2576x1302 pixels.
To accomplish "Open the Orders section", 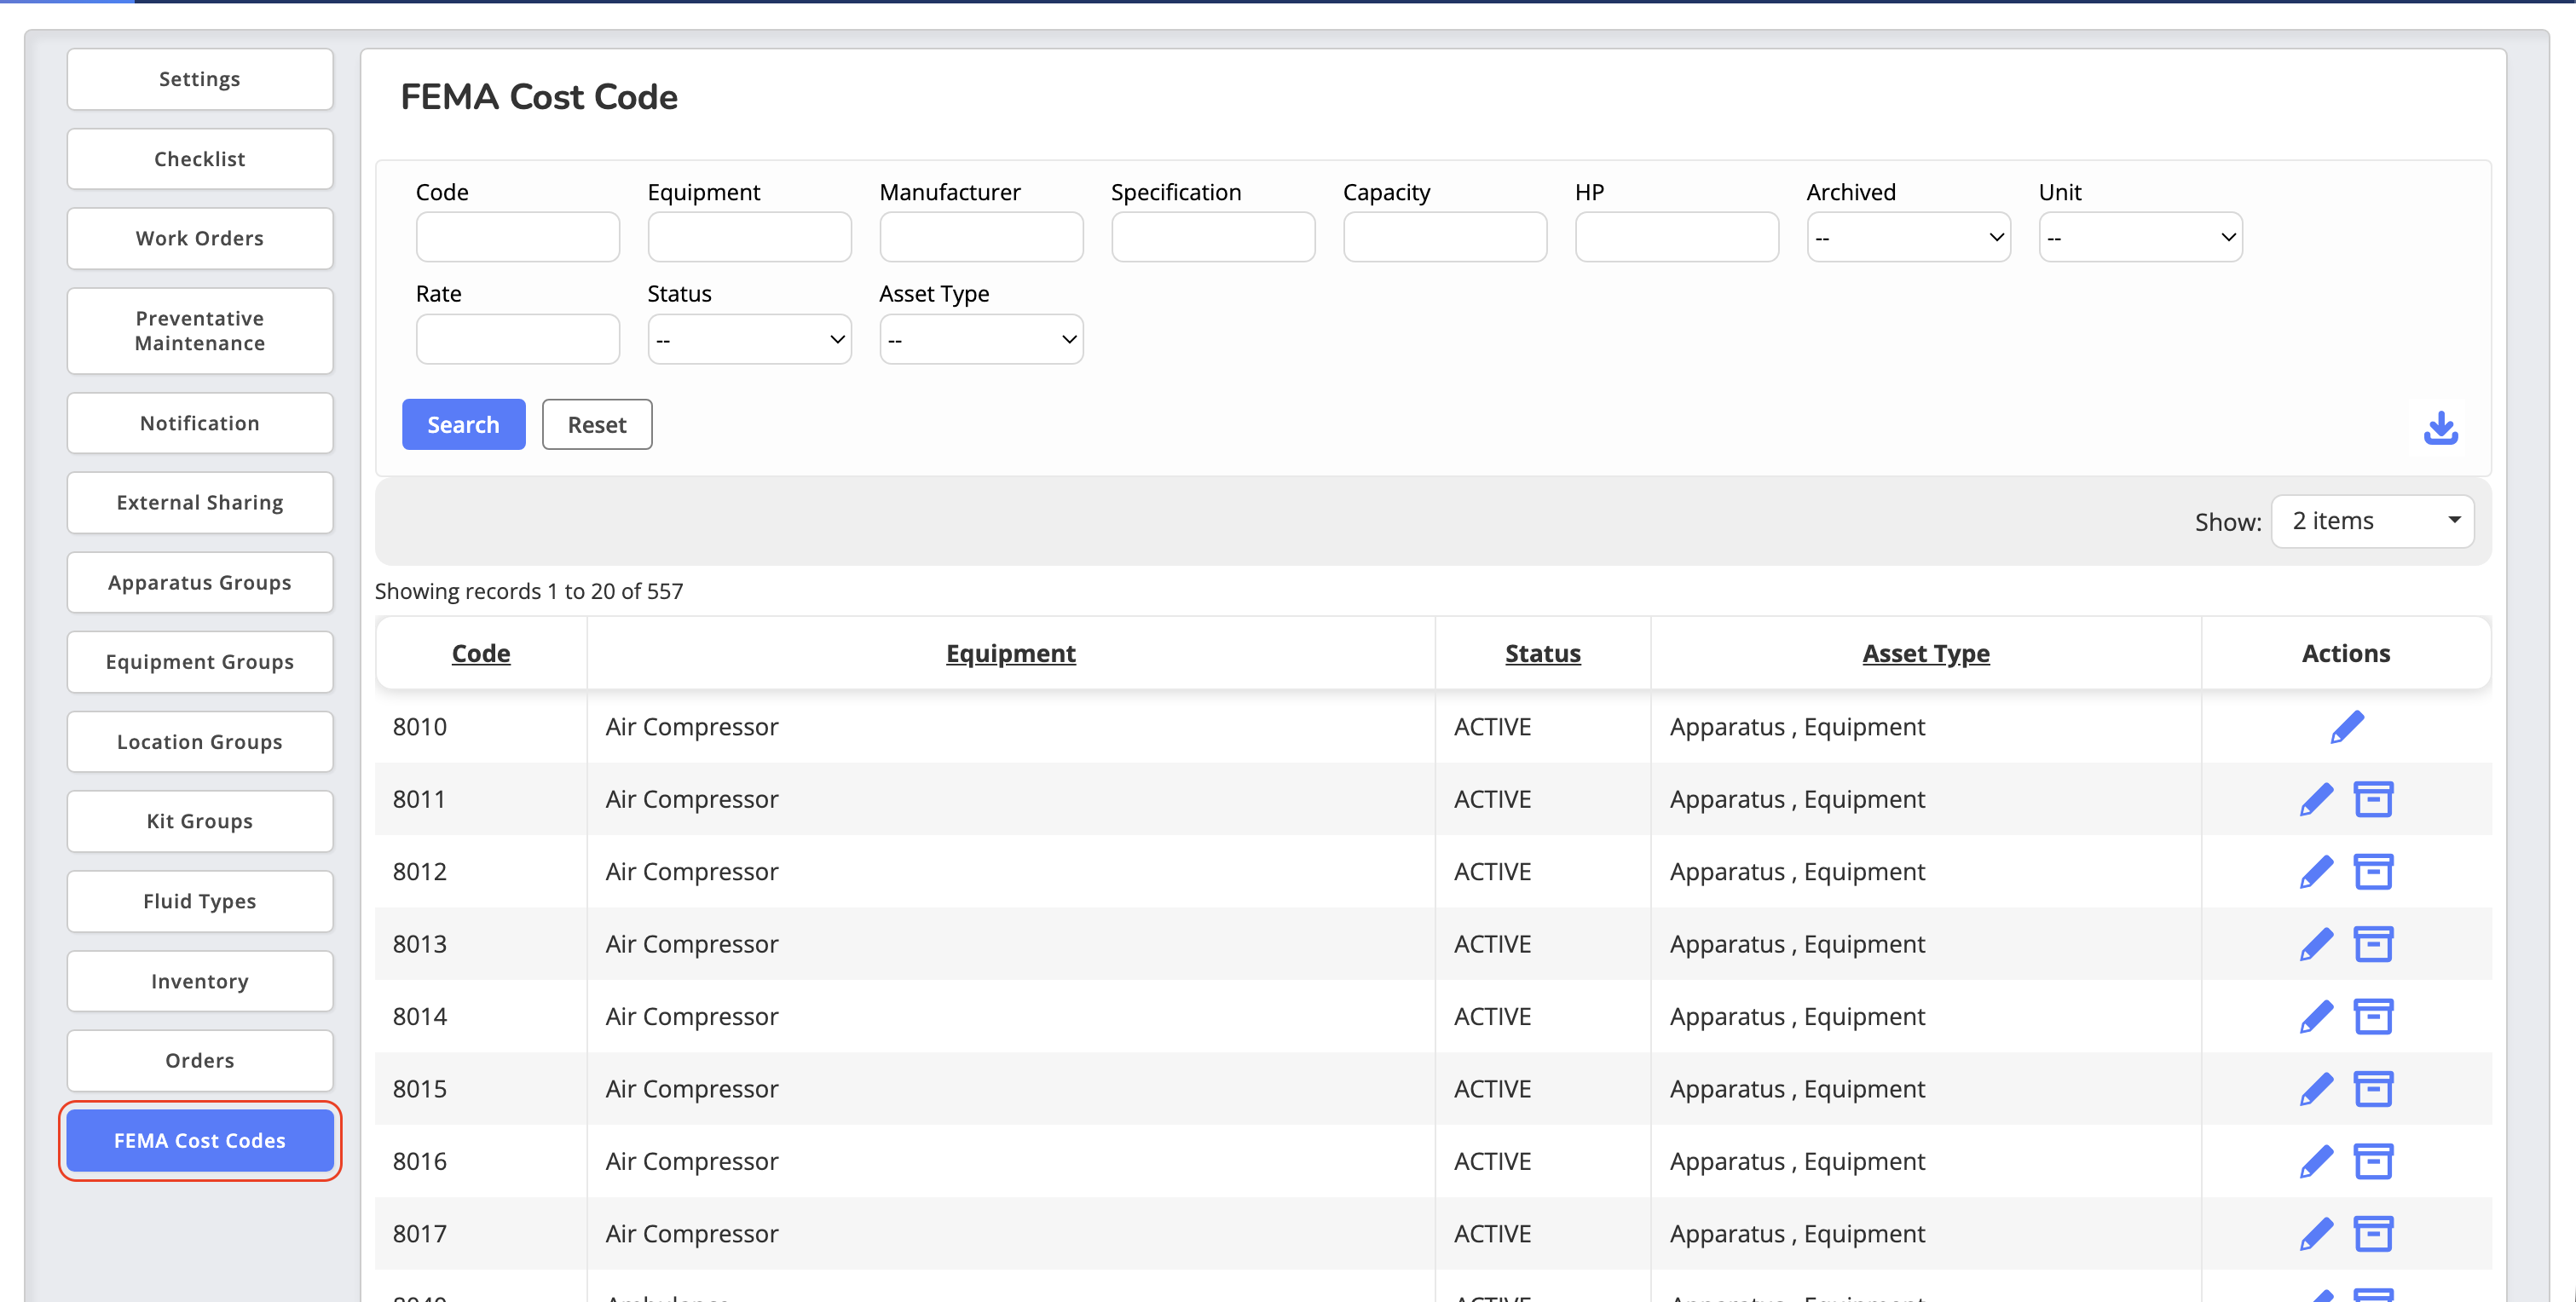I will click(200, 1061).
